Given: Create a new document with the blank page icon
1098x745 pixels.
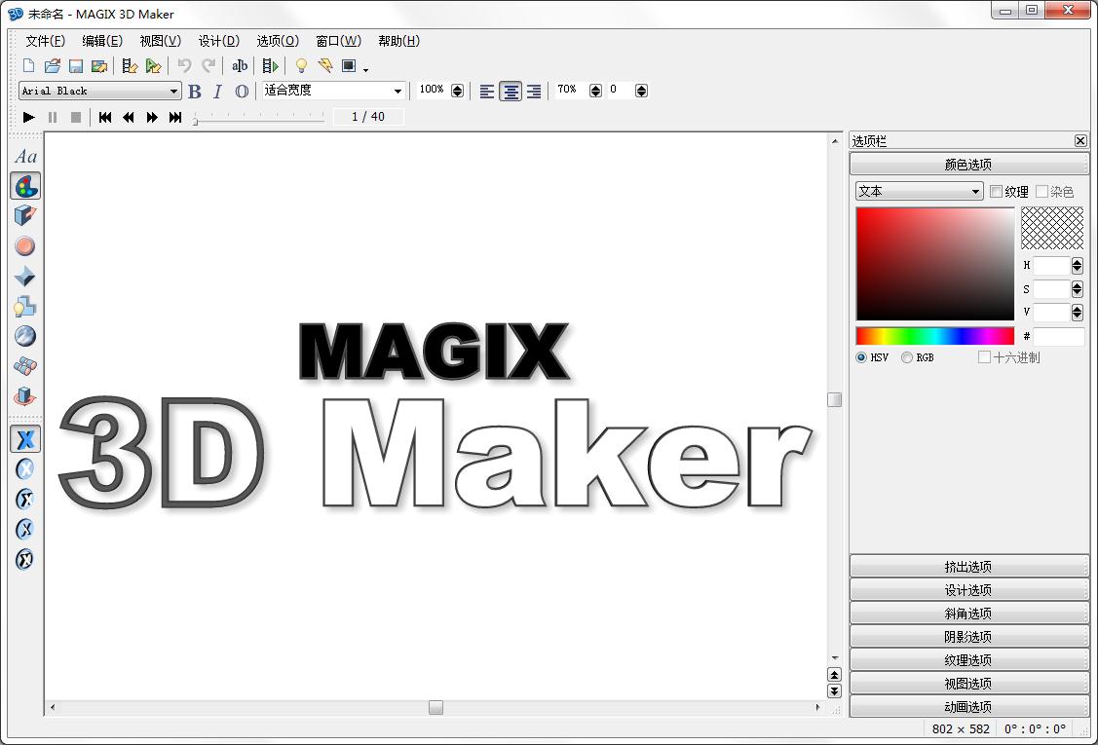Looking at the screenshot, I should coord(28,66).
